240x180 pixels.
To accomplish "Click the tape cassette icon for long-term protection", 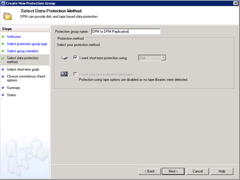I will pos(64,74).
